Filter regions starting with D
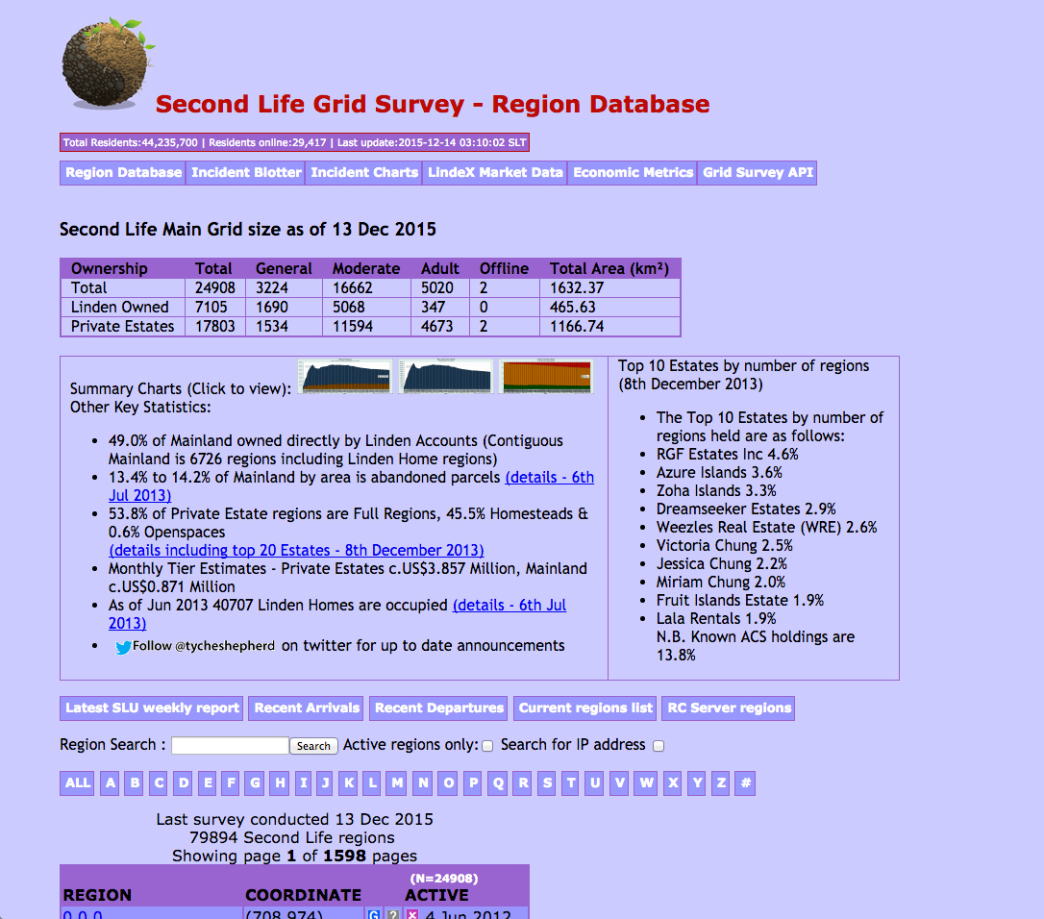The height and width of the screenshot is (919, 1044). click(x=184, y=783)
